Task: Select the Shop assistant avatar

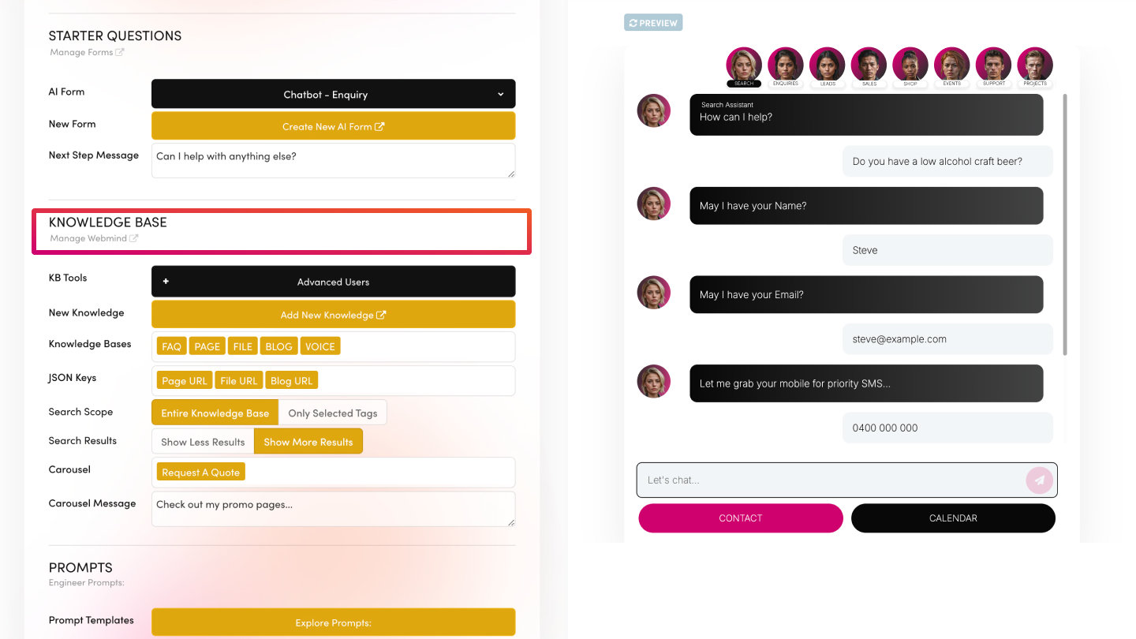Action: click(x=910, y=65)
